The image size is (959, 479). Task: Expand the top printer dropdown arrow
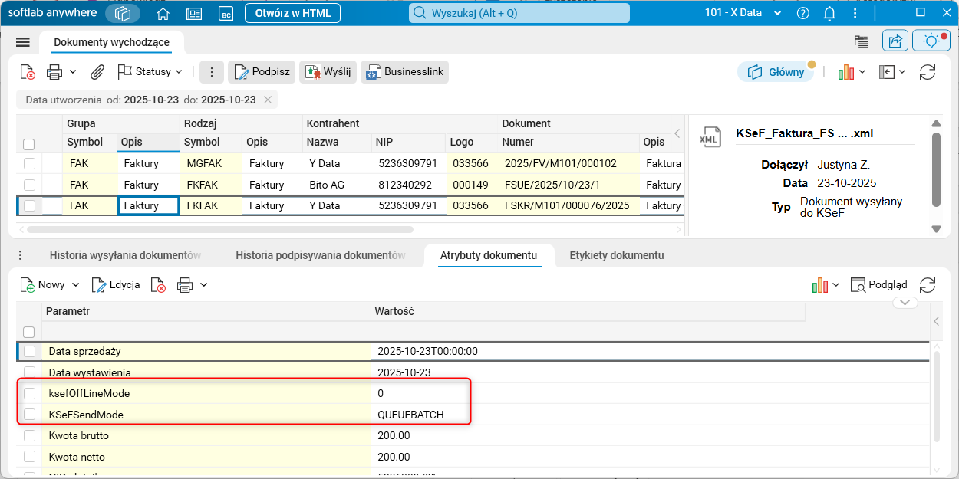coord(73,72)
